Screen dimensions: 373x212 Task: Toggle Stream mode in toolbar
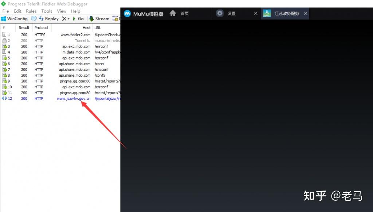coord(99,19)
